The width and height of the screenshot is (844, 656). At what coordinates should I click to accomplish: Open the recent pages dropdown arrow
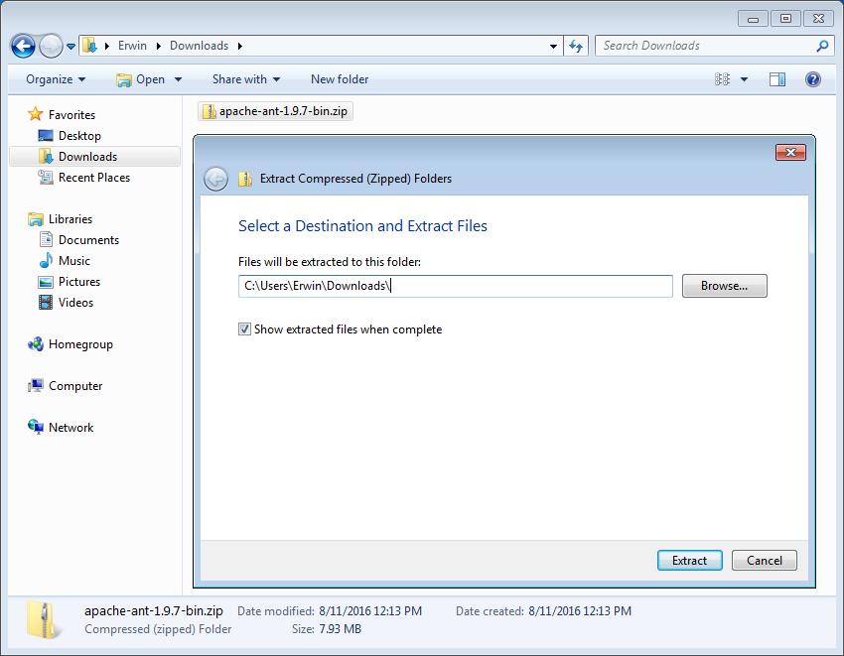pos(71,47)
